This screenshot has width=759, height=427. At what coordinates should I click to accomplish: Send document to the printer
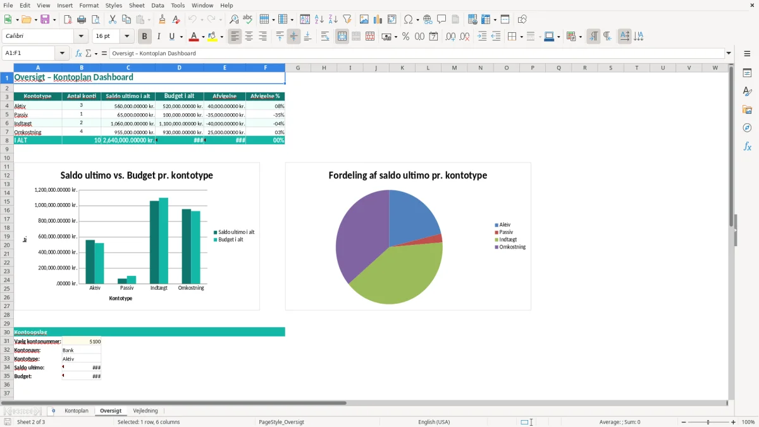(x=82, y=20)
